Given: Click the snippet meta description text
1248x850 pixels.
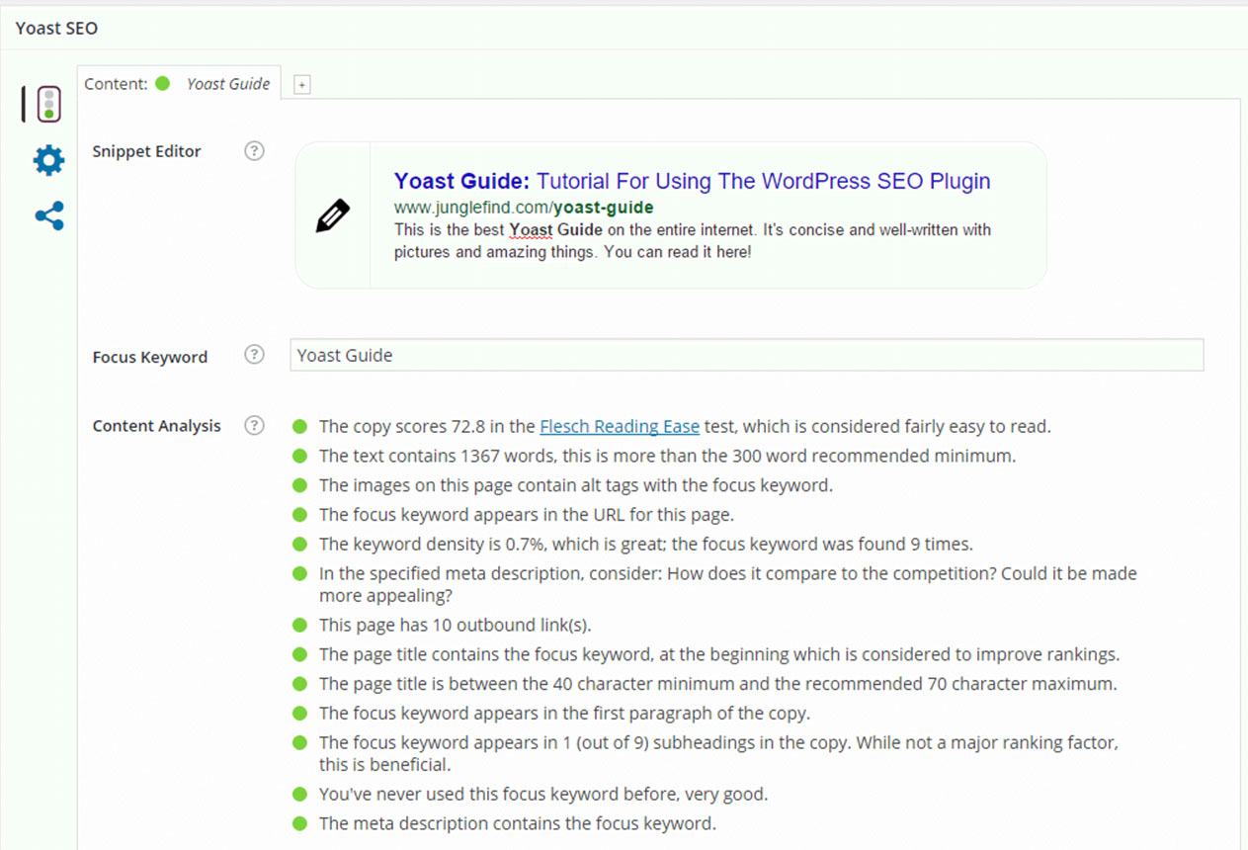Looking at the screenshot, I should (x=692, y=240).
